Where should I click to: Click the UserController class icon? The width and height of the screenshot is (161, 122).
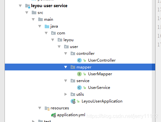(x=79, y=60)
